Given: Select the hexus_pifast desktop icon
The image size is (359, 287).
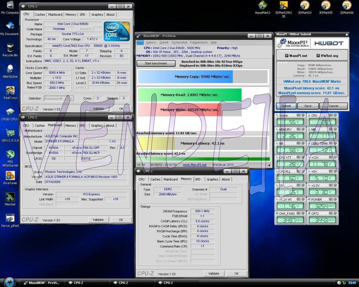Looking at the screenshot, I should [x=10, y=220].
